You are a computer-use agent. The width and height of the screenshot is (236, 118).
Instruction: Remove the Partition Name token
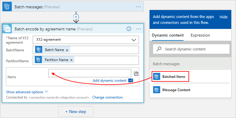(x=71, y=60)
